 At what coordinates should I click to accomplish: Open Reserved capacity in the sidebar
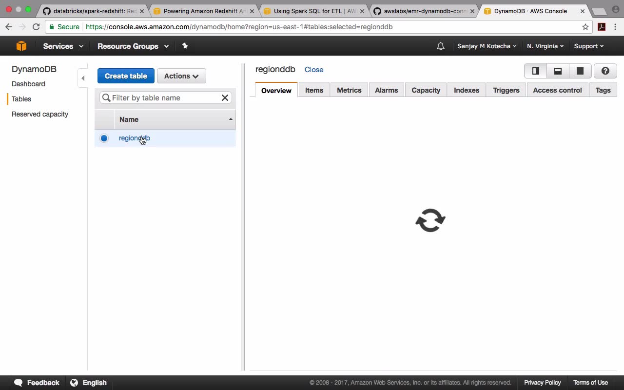point(40,114)
